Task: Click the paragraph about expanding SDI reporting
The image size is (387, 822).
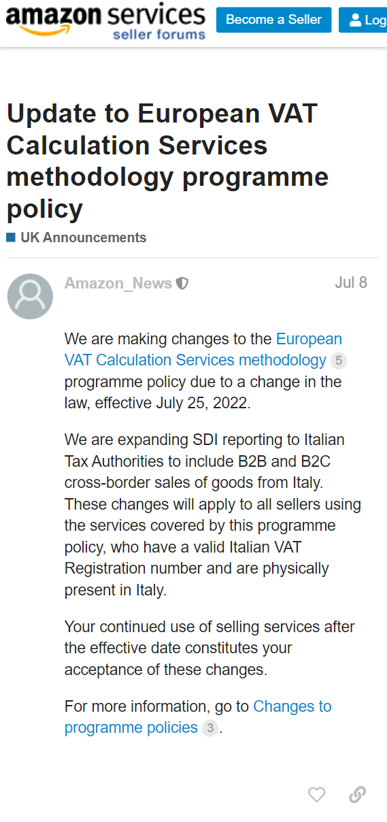Action: pyautogui.click(x=213, y=515)
